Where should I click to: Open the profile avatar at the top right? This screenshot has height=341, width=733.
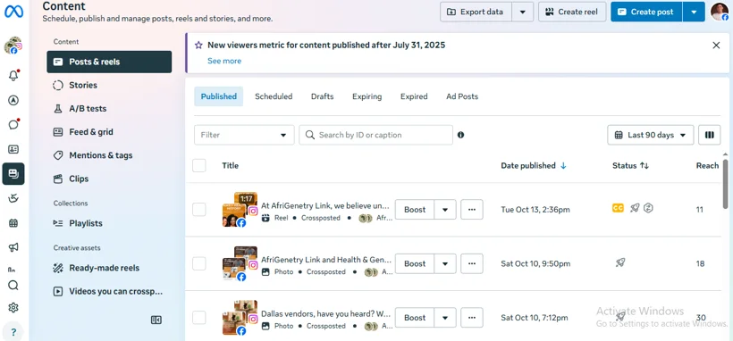point(720,12)
